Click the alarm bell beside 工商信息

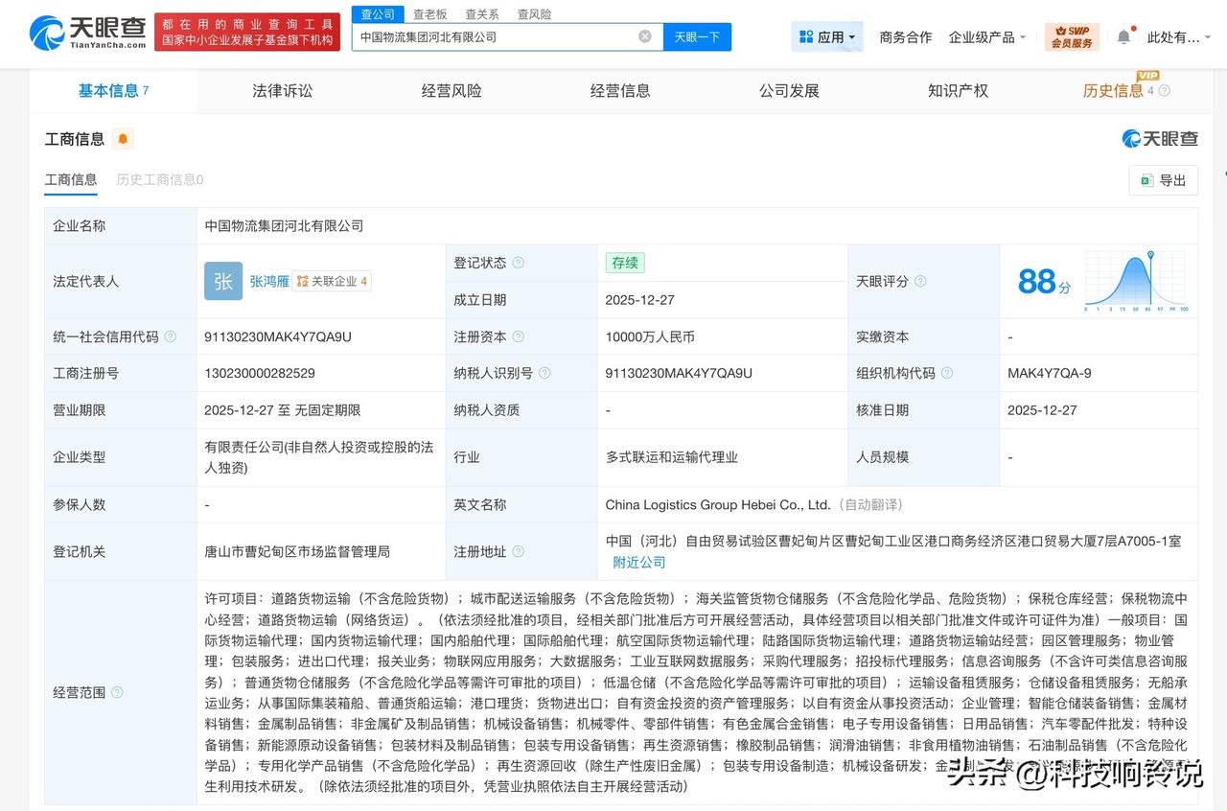click(121, 138)
